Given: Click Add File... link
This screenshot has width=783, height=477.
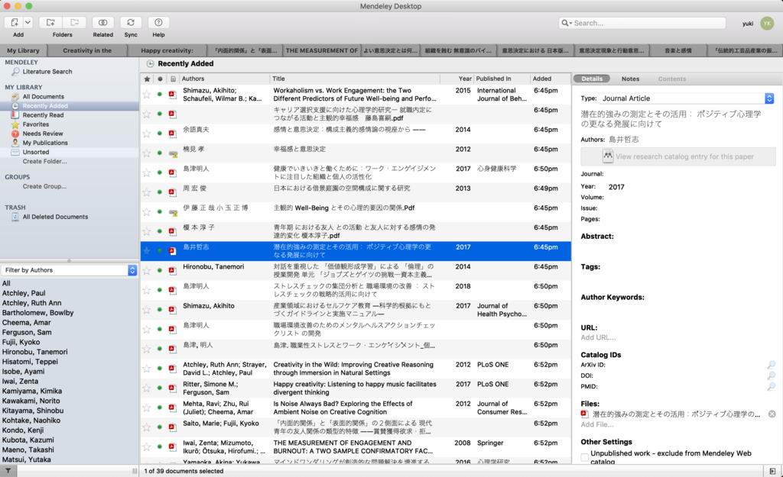Looking at the screenshot, I should point(597,424).
